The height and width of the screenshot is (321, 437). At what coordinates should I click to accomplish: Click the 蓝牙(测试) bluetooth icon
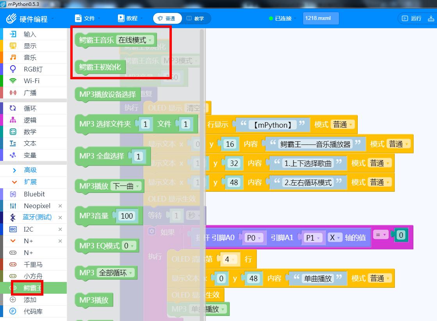[x=13, y=218]
